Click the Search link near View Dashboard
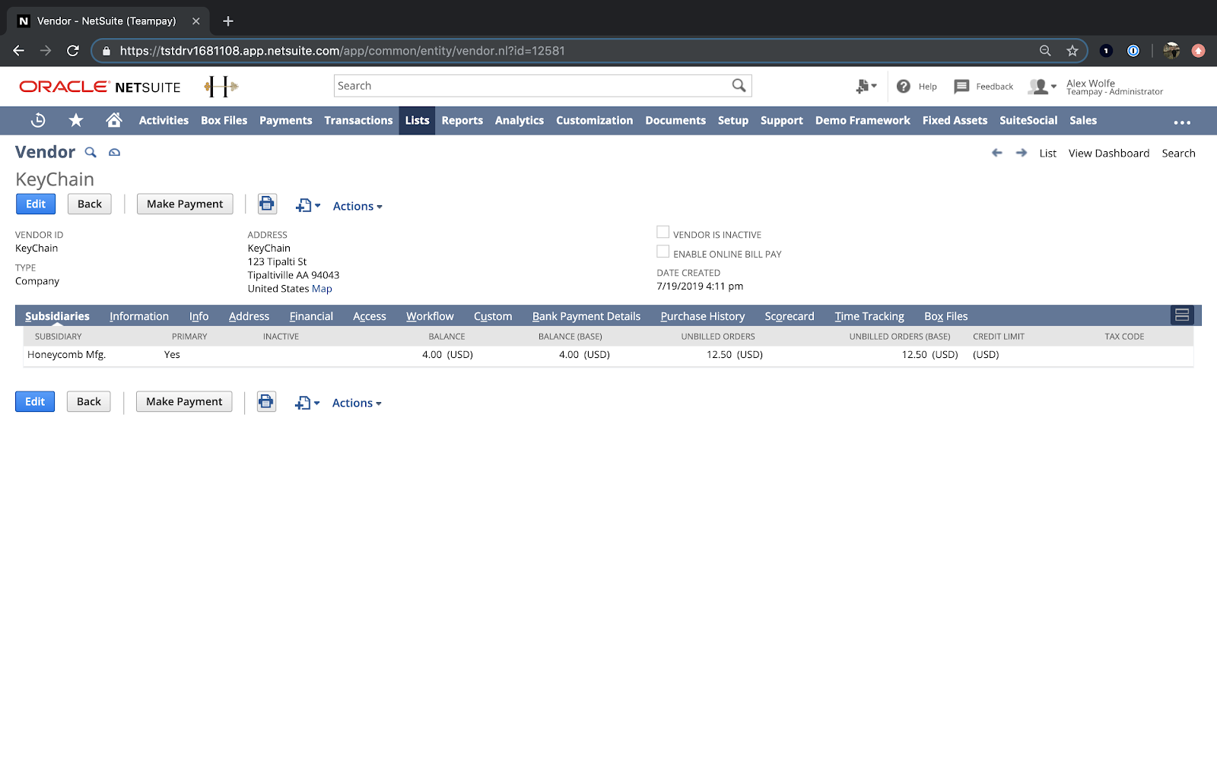Viewport: 1217px width, 760px height. pyautogui.click(x=1178, y=153)
